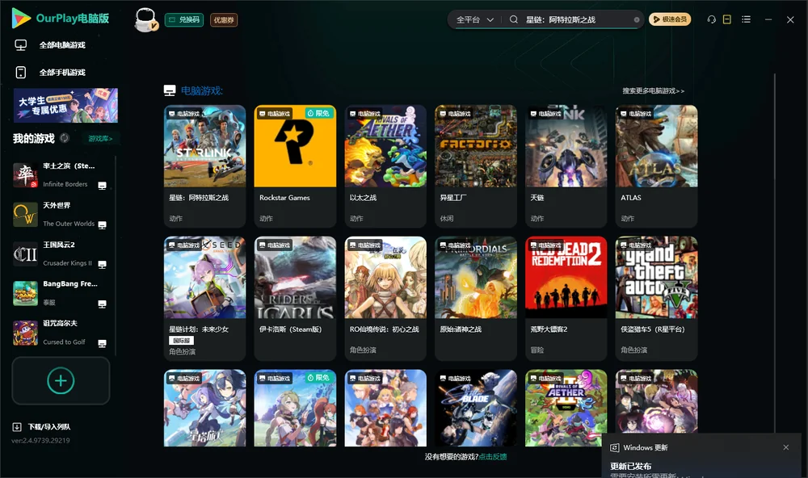
Task: Click the 电脑游戏 section header icon
Action: (170, 90)
